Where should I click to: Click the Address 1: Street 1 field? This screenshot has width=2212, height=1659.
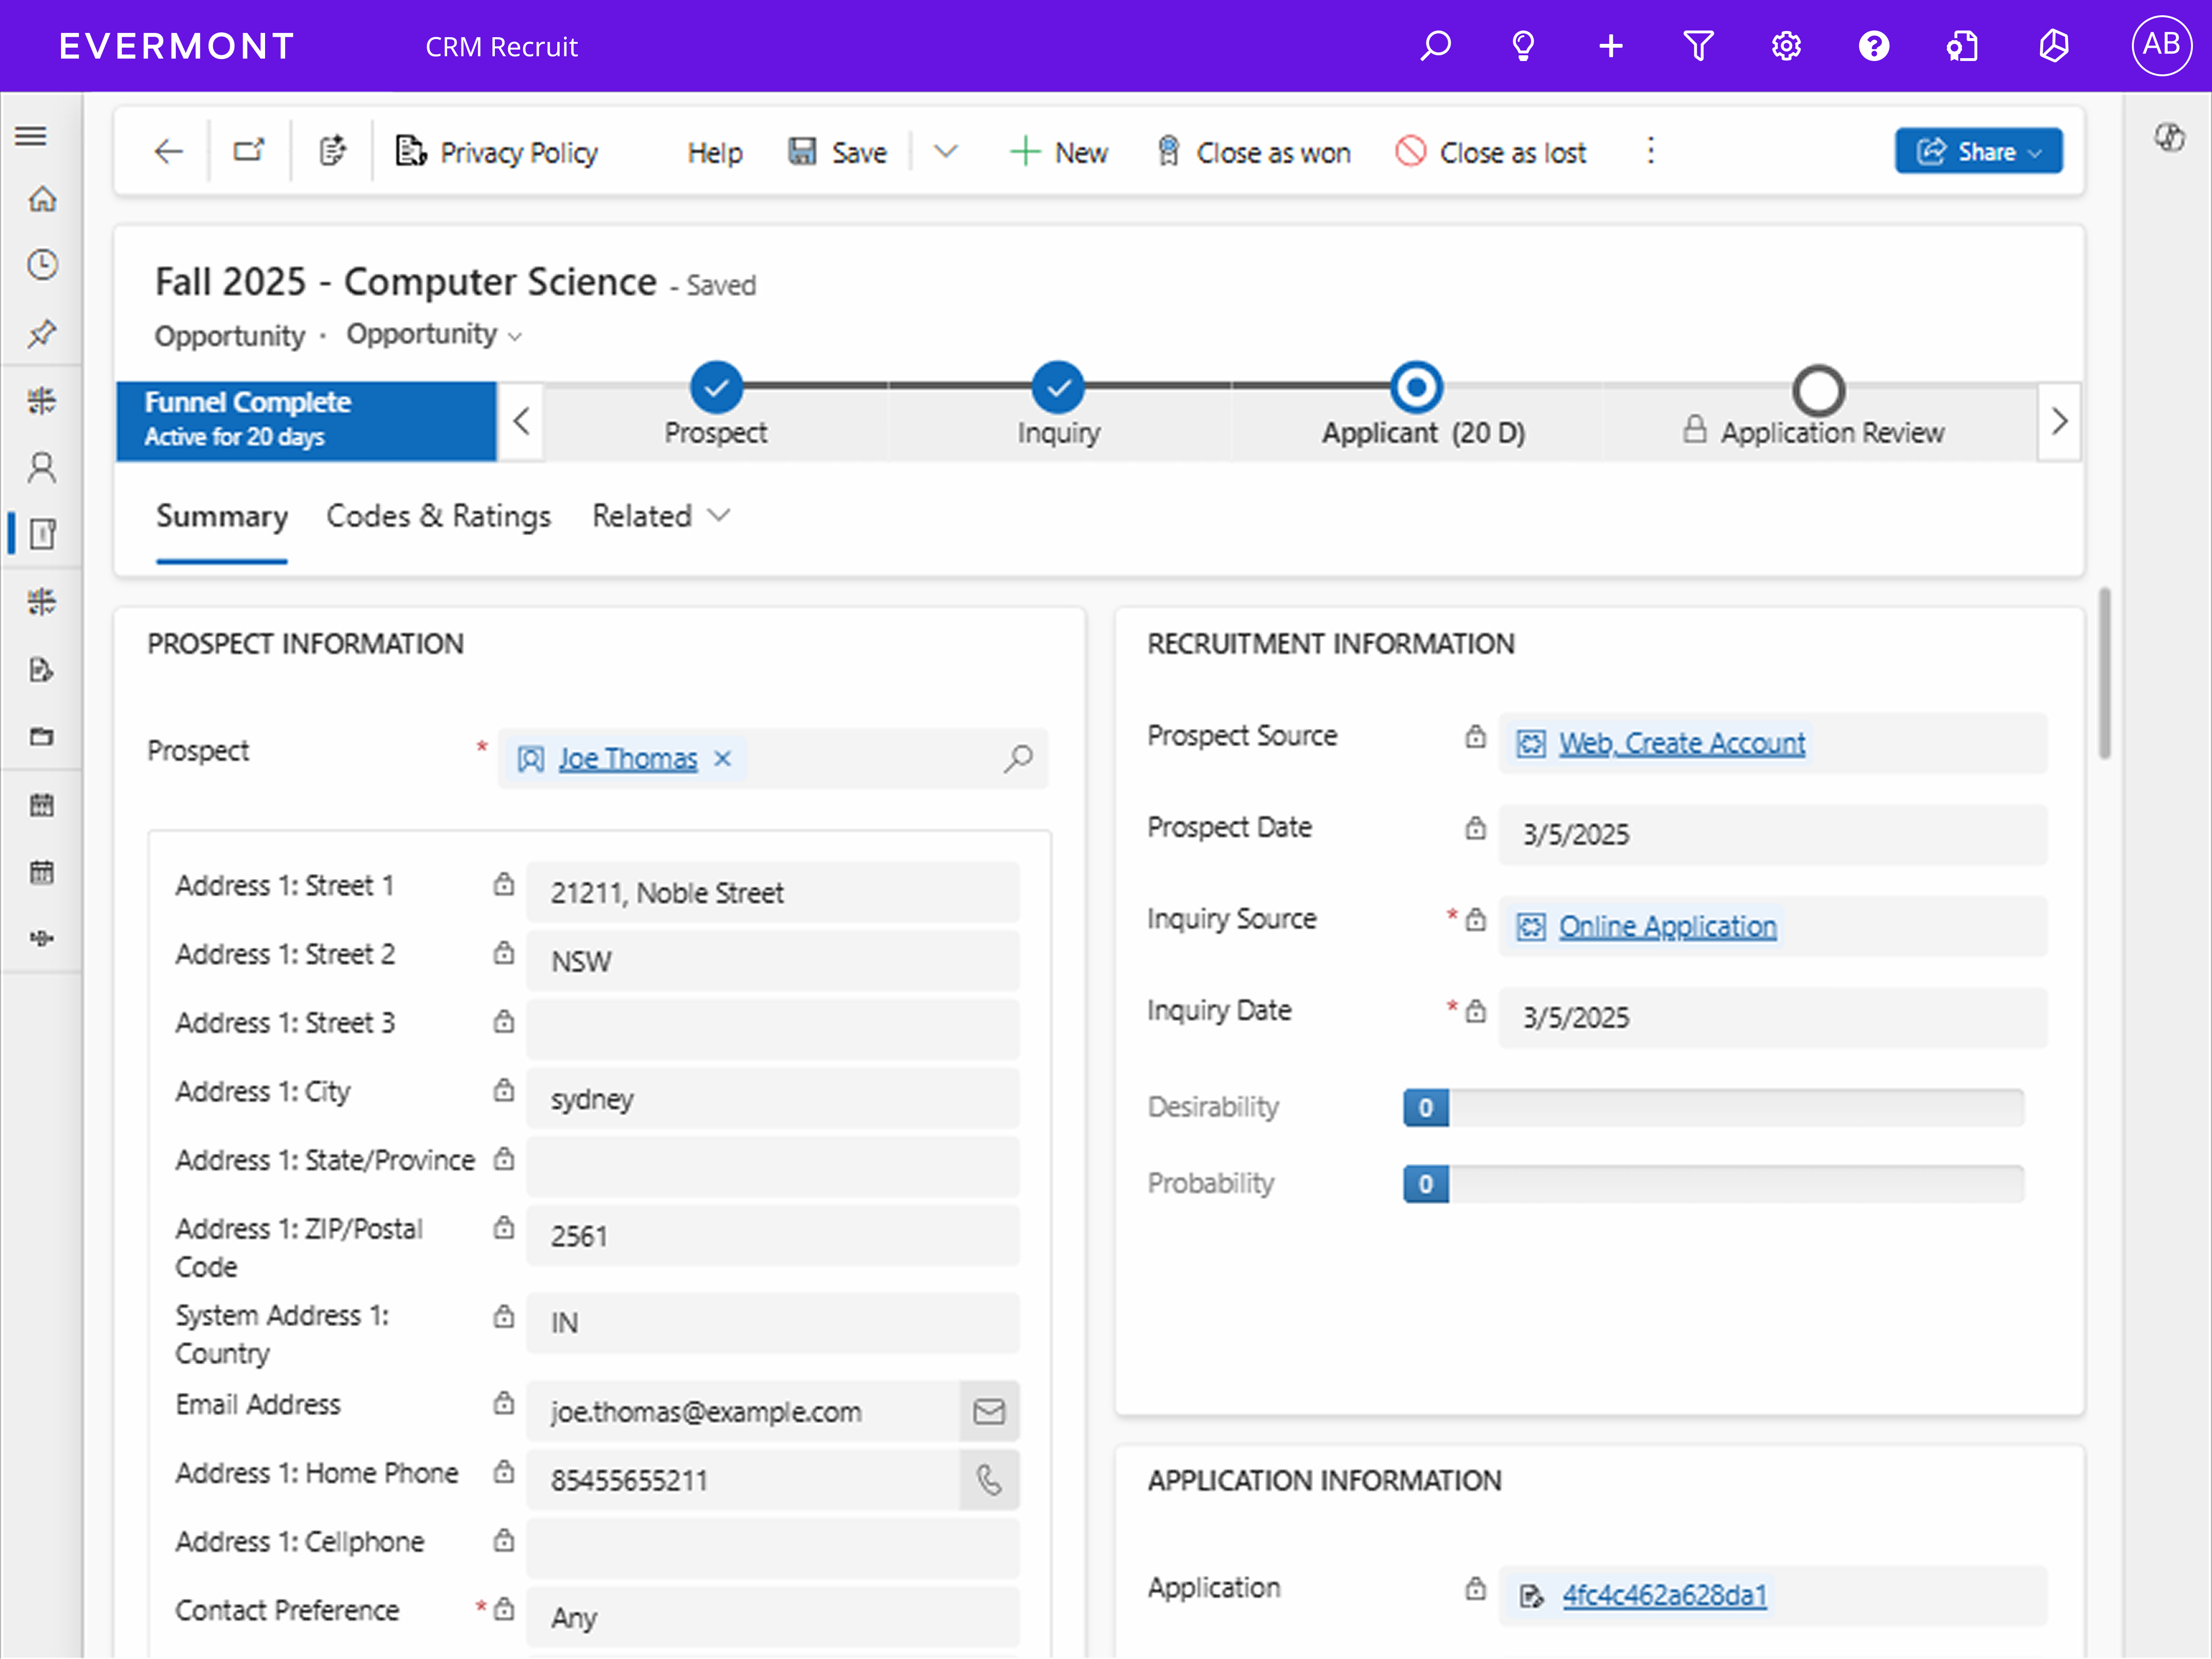point(773,892)
